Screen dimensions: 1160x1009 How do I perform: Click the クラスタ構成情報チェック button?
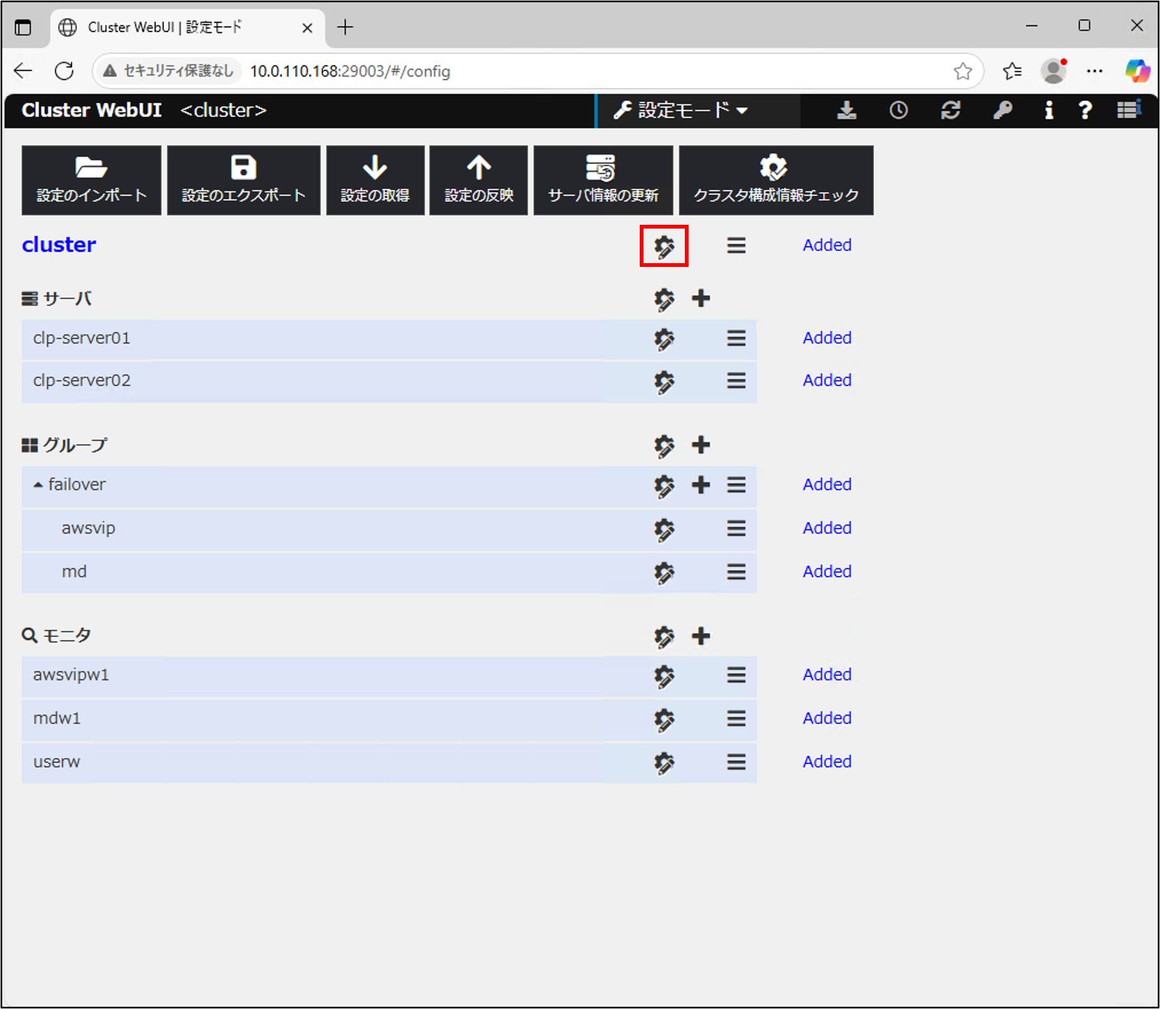[776, 180]
